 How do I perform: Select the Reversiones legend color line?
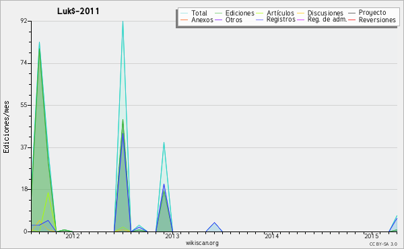pyautogui.click(x=351, y=20)
